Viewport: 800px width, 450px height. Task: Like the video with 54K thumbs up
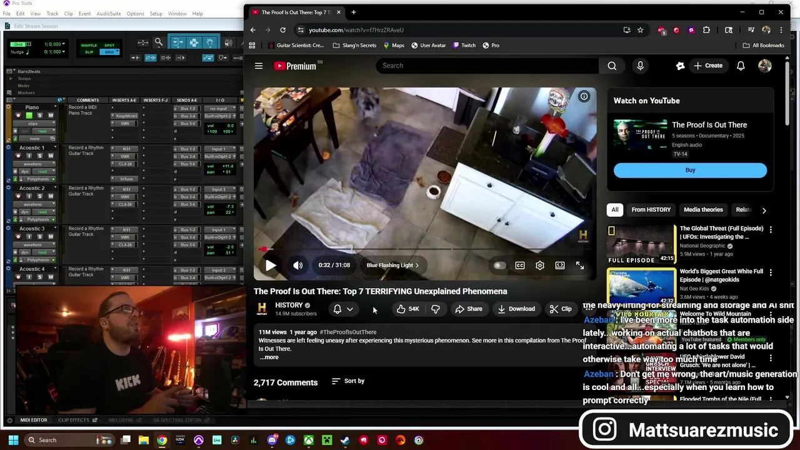pyautogui.click(x=407, y=309)
